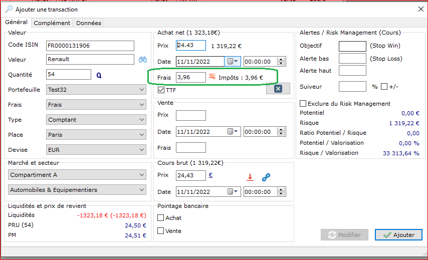Click the Alerte haut field
The width and height of the screenshot is (428, 260).
(352, 71)
